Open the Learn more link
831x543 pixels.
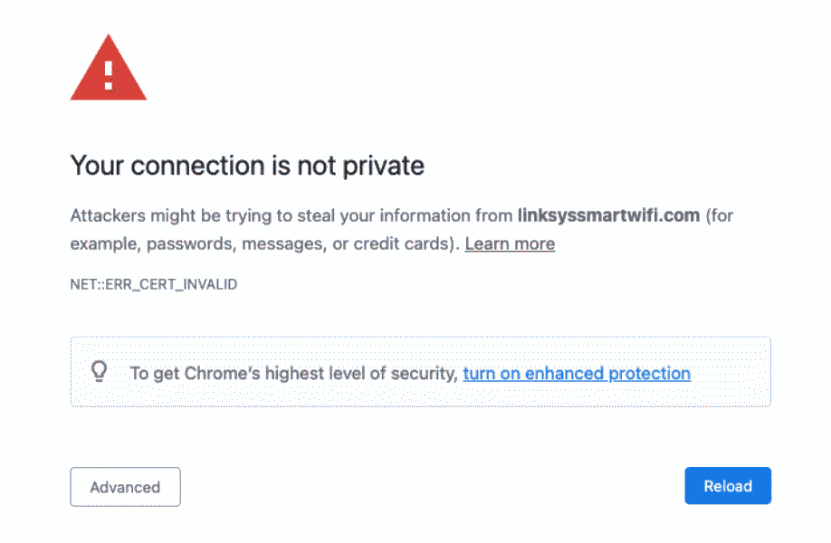(510, 243)
